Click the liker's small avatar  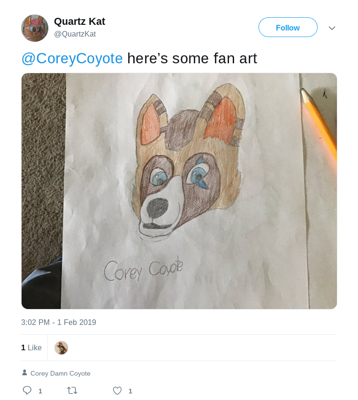(61, 347)
